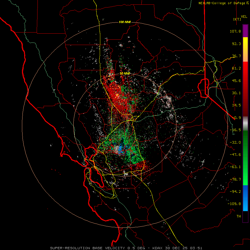Click the Super-Resolution Base Velocity caption text

click(x=126, y=248)
